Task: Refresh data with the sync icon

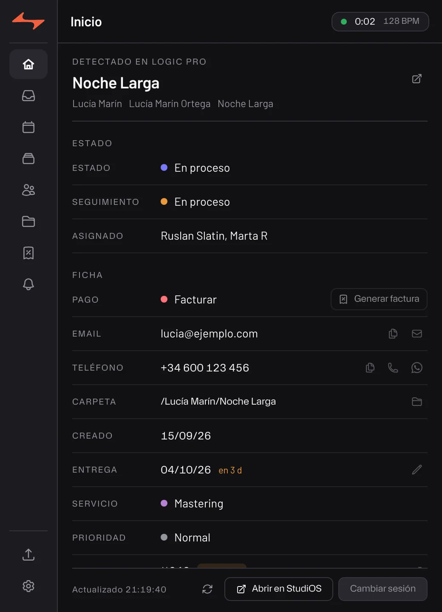Action: pos(207,589)
